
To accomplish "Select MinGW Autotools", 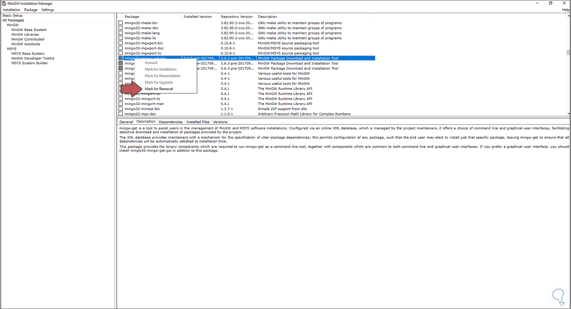I will click(26, 44).
